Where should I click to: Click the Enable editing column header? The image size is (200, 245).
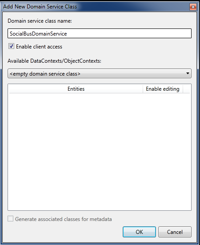click(x=163, y=89)
